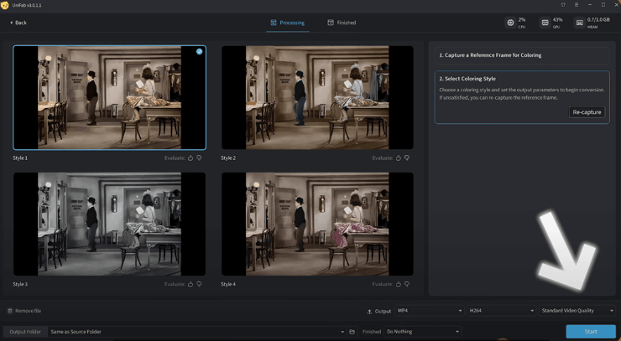Dislike Style 3 with thumbs down
The image size is (621, 341).
pyautogui.click(x=199, y=284)
